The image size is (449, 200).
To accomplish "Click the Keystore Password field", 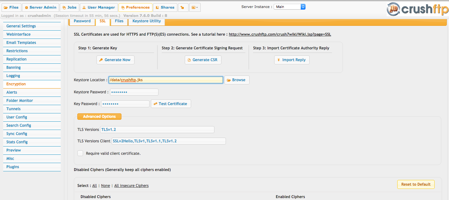I will tap(134, 92).
